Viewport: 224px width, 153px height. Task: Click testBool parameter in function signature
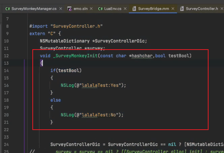[x=179, y=56]
